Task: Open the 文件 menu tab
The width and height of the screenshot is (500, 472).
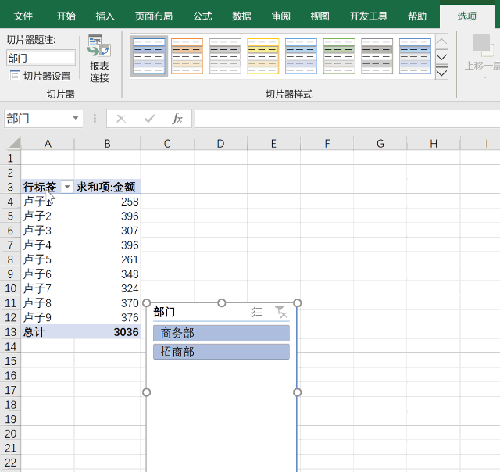Action: (23, 16)
